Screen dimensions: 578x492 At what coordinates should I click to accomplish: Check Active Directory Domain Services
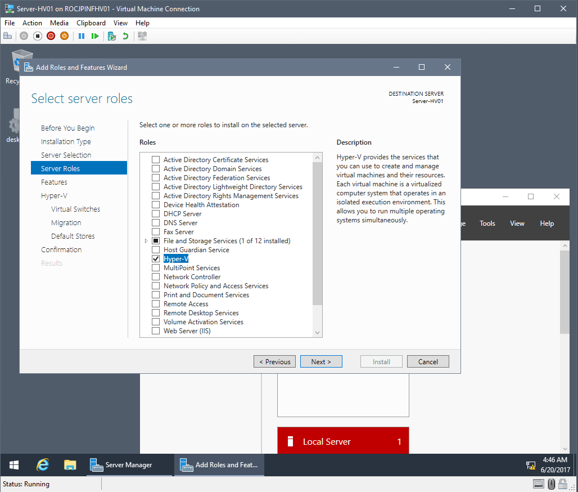(x=156, y=169)
